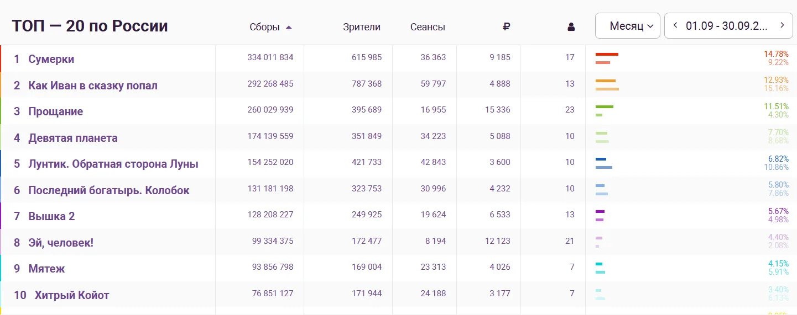Select box office value 334 011 834
Screen dimensions: 797x315
click(270, 57)
